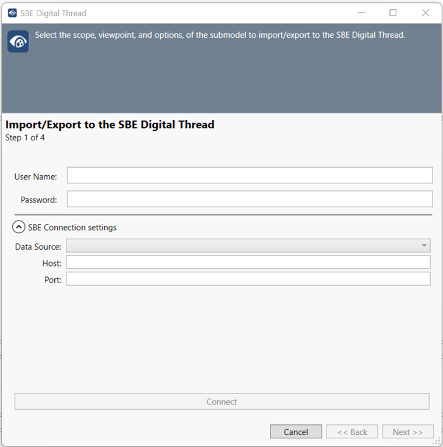
Task: Click the 'Import/Export to the SBE Digital Thread' heading
Action: pos(110,125)
